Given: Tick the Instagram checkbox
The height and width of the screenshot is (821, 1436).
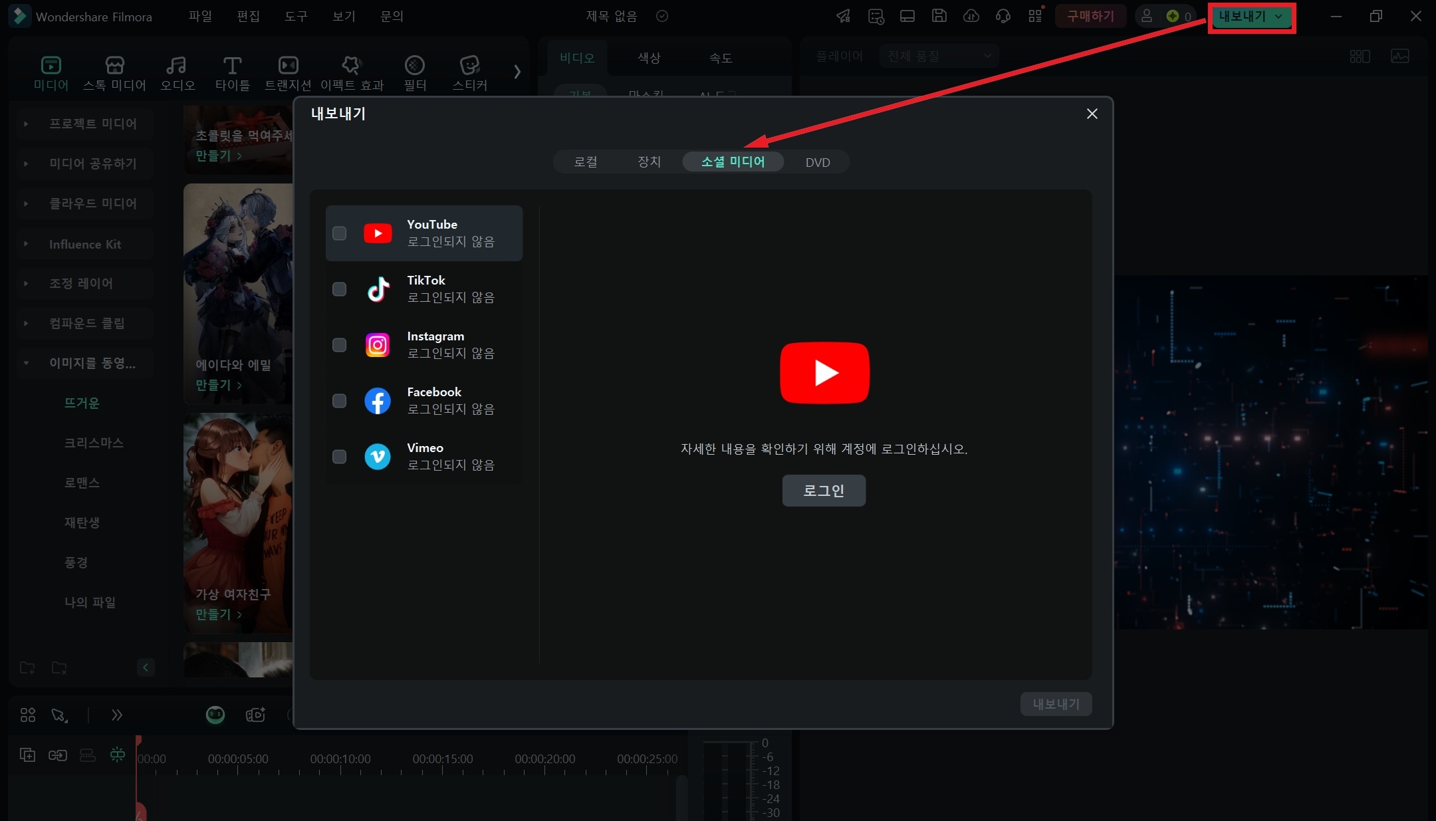Looking at the screenshot, I should pyautogui.click(x=339, y=345).
